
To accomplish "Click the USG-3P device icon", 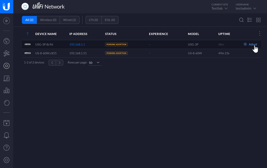I will (28, 44).
